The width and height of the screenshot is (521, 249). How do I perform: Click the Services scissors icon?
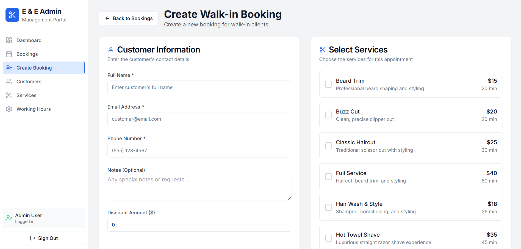[x=9, y=95]
